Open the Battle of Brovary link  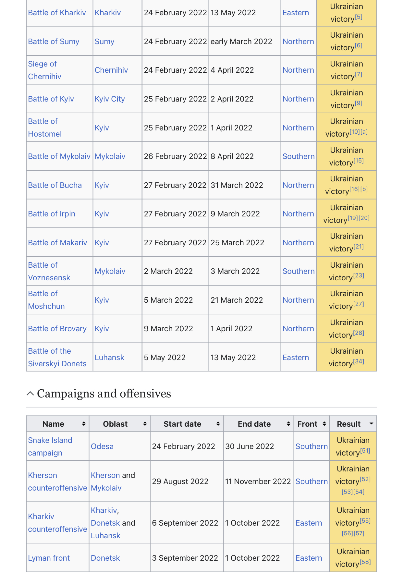pyautogui.click(x=57, y=329)
